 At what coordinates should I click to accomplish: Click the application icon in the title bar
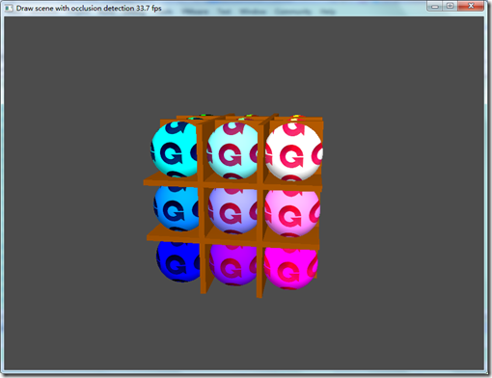(x=9, y=8)
